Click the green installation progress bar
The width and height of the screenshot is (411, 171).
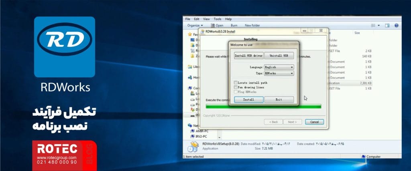tap(263, 106)
